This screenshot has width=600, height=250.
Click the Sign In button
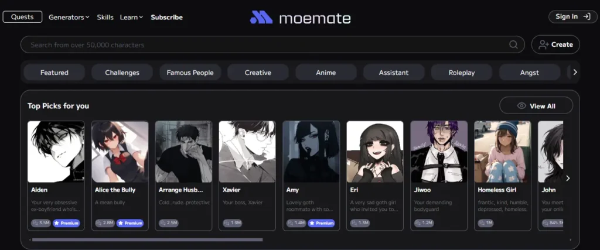click(x=573, y=16)
